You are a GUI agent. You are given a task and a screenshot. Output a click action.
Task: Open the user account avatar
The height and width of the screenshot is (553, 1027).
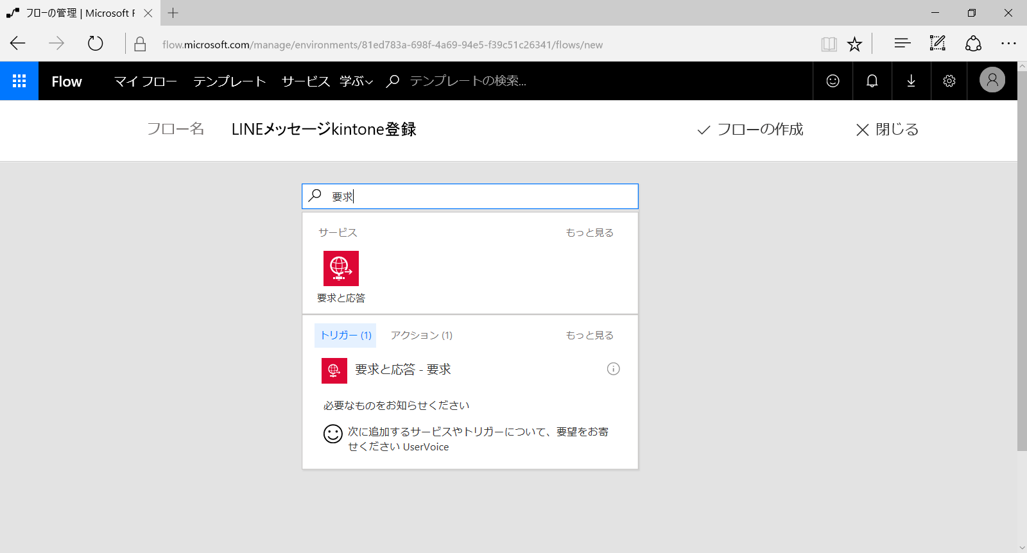click(x=992, y=80)
